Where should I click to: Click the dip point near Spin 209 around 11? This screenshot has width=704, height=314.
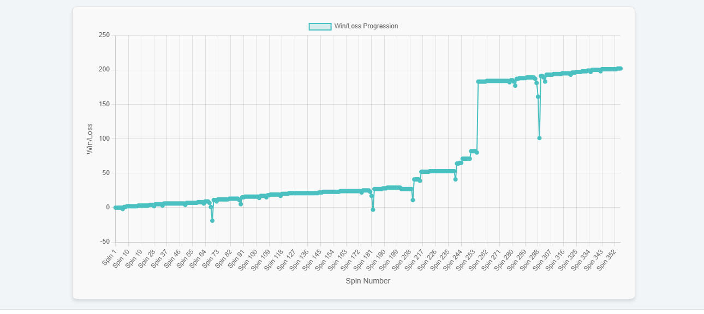(413, 200)
